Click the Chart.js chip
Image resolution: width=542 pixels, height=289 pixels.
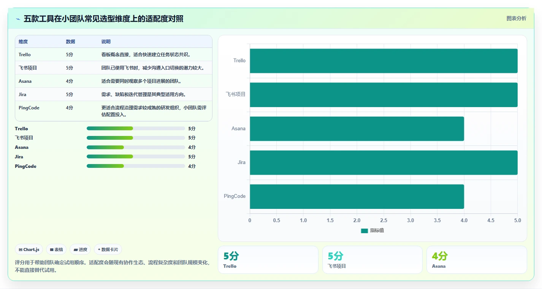(29, 250)
